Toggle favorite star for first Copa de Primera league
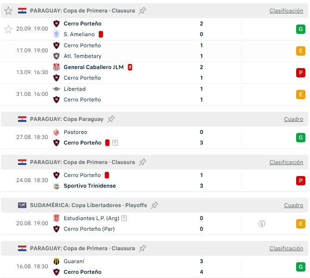The image size is (310, 278). pos(8,11)
